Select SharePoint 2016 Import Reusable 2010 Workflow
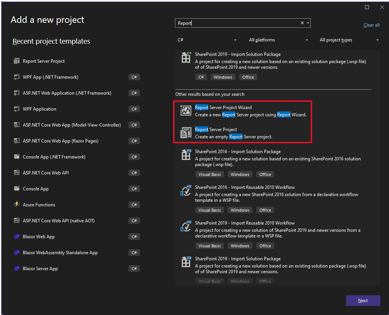The image size is (389, 315). click(x=245, y=187)
